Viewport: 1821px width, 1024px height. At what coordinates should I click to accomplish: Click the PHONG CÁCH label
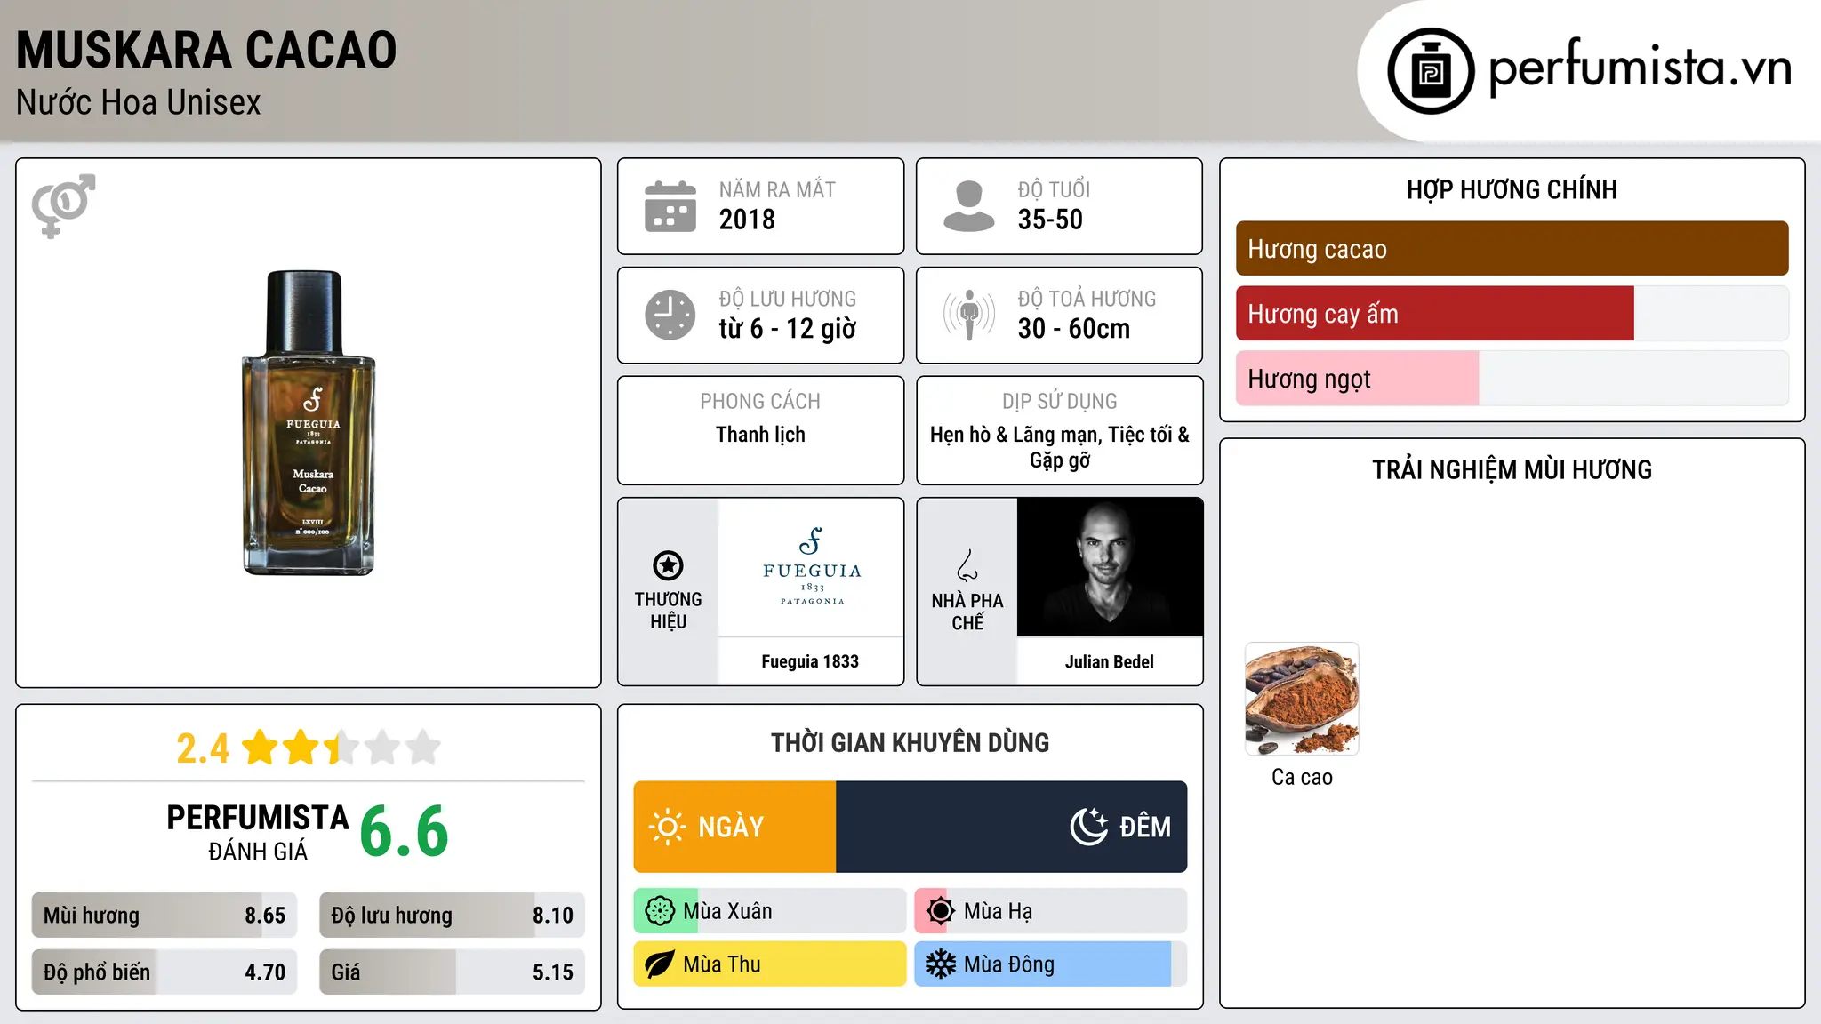[x=760, y=402]
